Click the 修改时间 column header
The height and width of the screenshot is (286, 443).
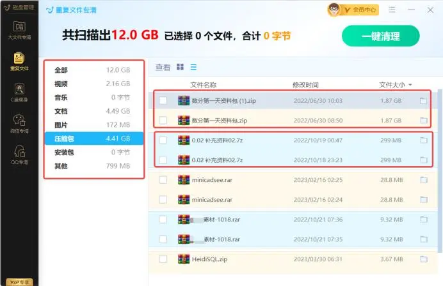pos(305,84)
